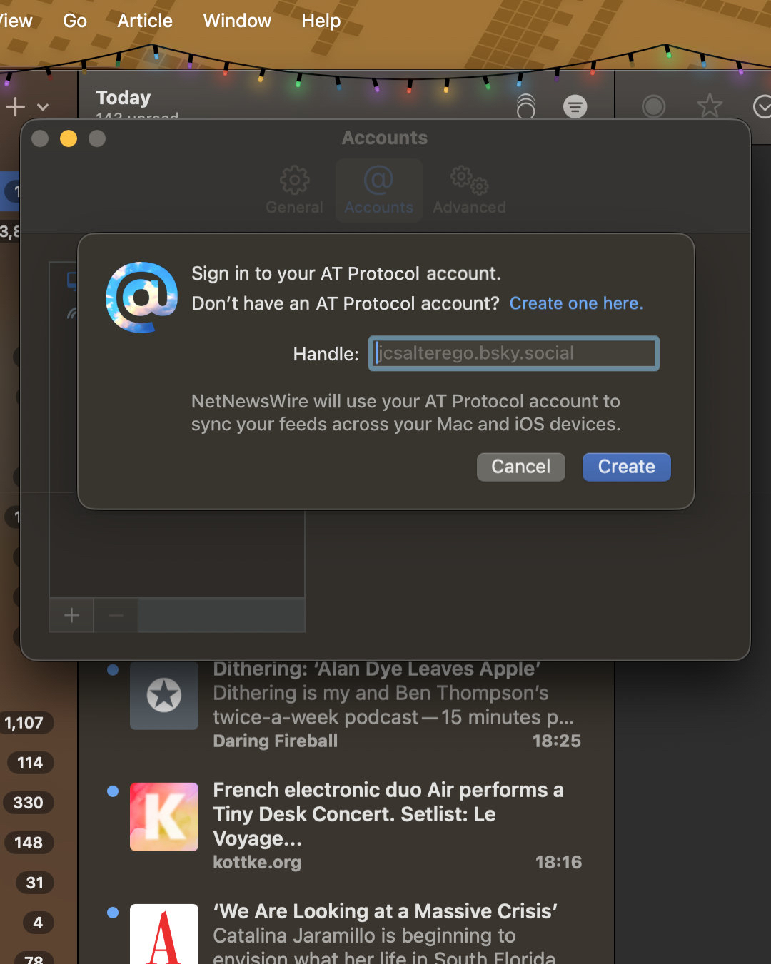The image size is (771, 964).
Task: Select the Accounts preferences tab icon
Action: coord(378,190)
